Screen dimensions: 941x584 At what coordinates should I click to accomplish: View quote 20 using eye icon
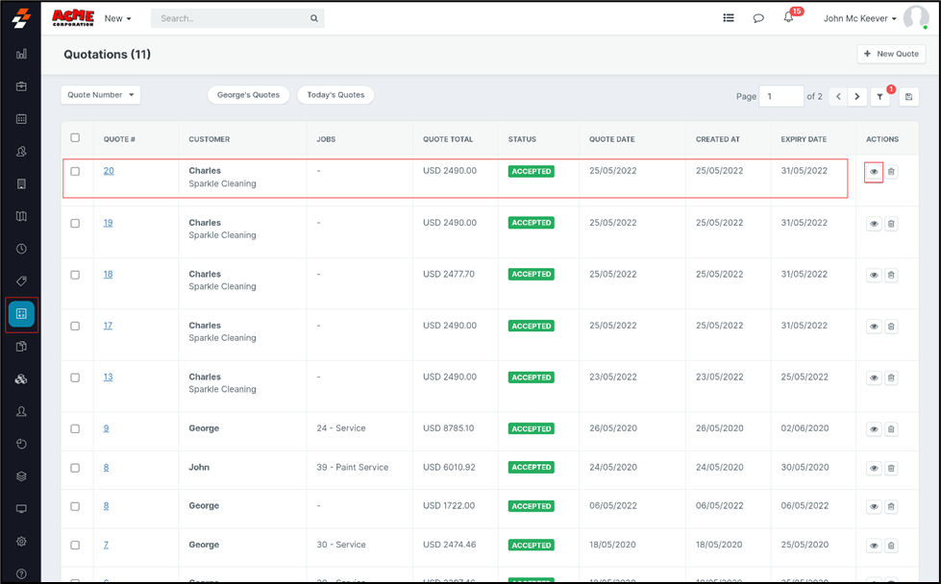(874, 172)
